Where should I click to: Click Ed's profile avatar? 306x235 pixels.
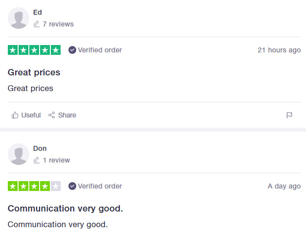click(x=19, y=18)
